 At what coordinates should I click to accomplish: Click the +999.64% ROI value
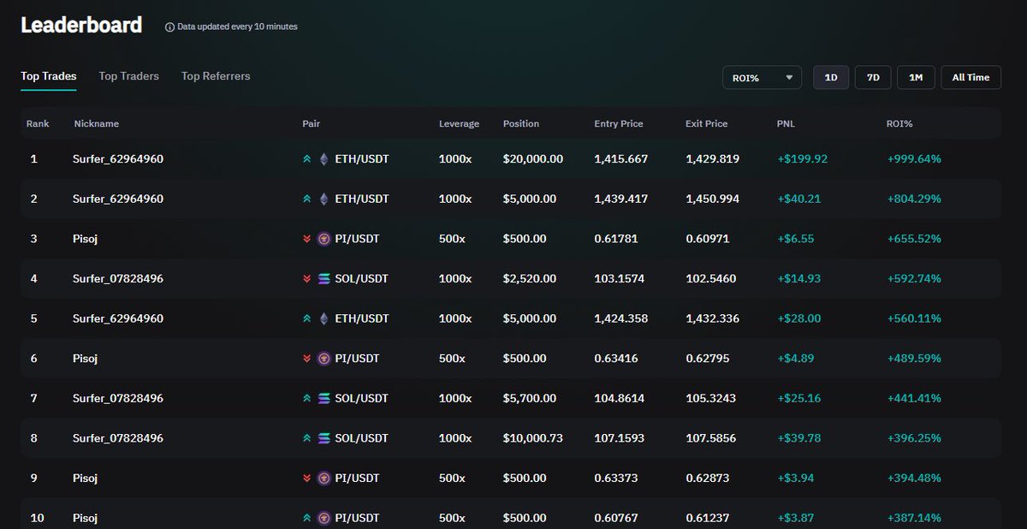(x=914, y=159)
